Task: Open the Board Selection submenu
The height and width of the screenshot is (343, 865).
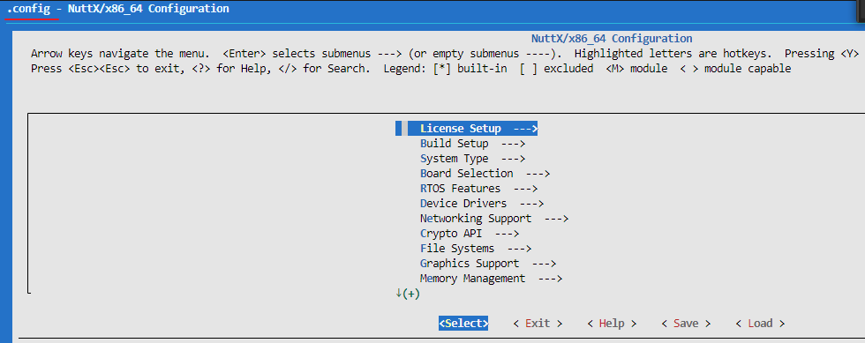Action: coord(485,173)
